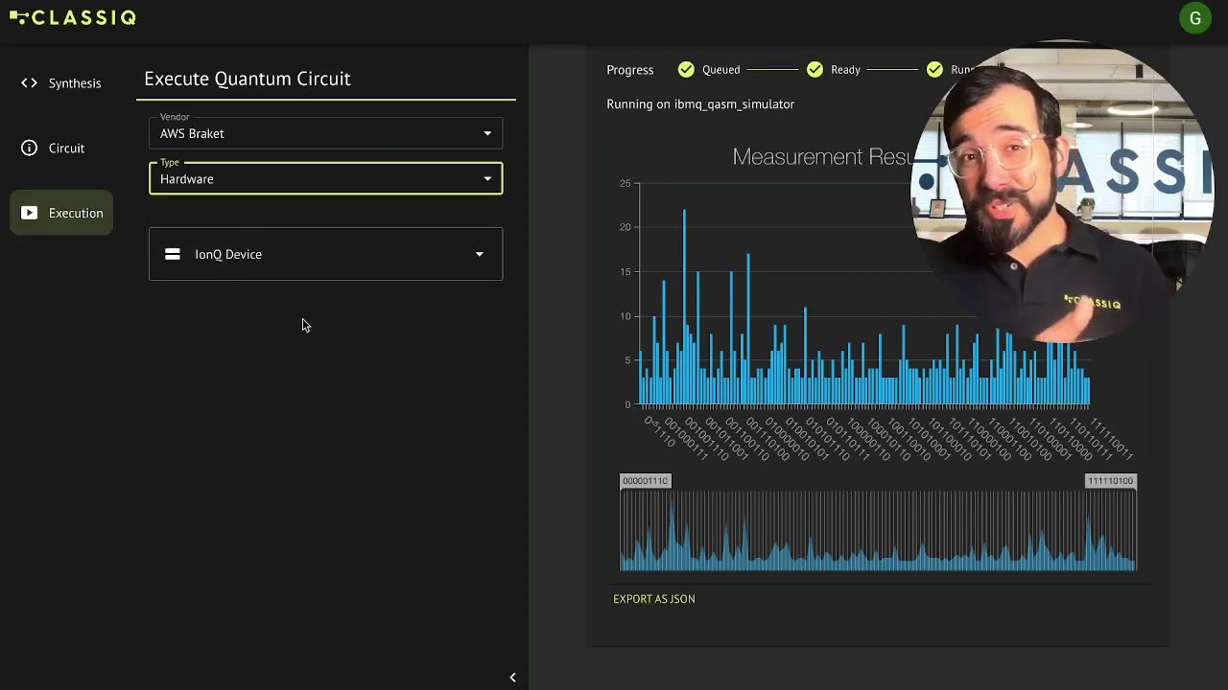Open the Execution page

click(x=61, y=213)
